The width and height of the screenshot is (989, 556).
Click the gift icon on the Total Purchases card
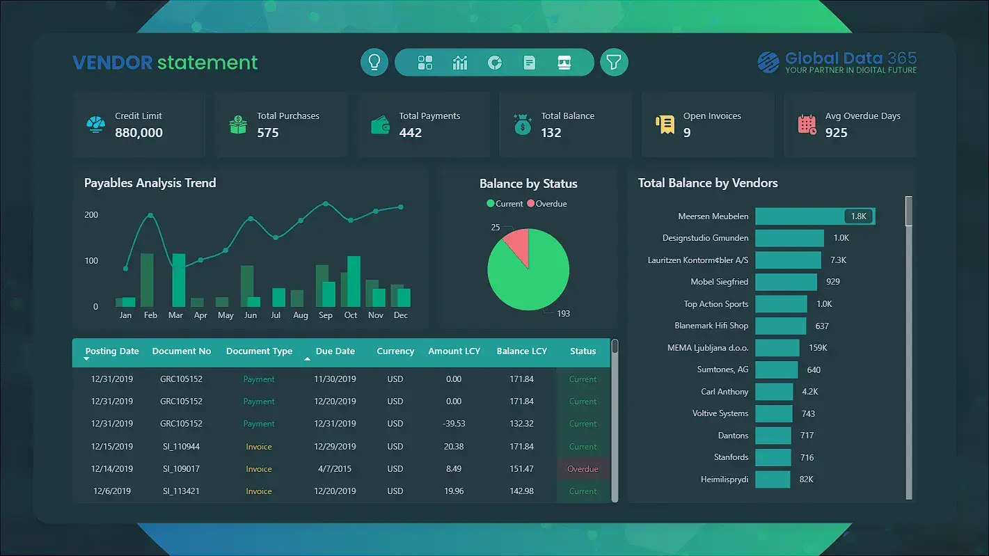[238, 124]
